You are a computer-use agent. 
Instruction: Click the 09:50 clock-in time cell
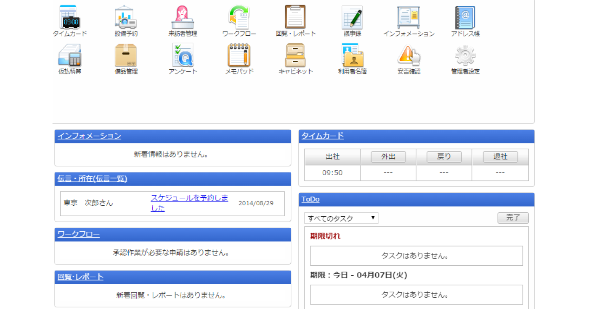tap(332, 173)
